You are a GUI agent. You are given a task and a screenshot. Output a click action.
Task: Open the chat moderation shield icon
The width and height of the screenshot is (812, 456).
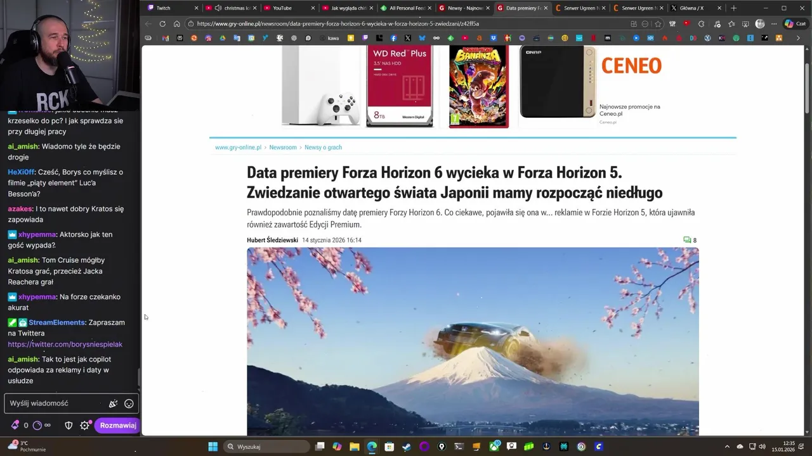click(69, 425)
